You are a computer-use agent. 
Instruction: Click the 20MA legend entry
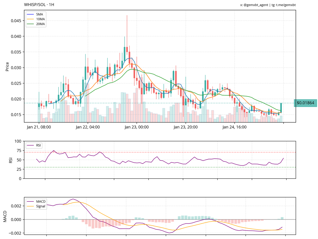tap(36, 24)
